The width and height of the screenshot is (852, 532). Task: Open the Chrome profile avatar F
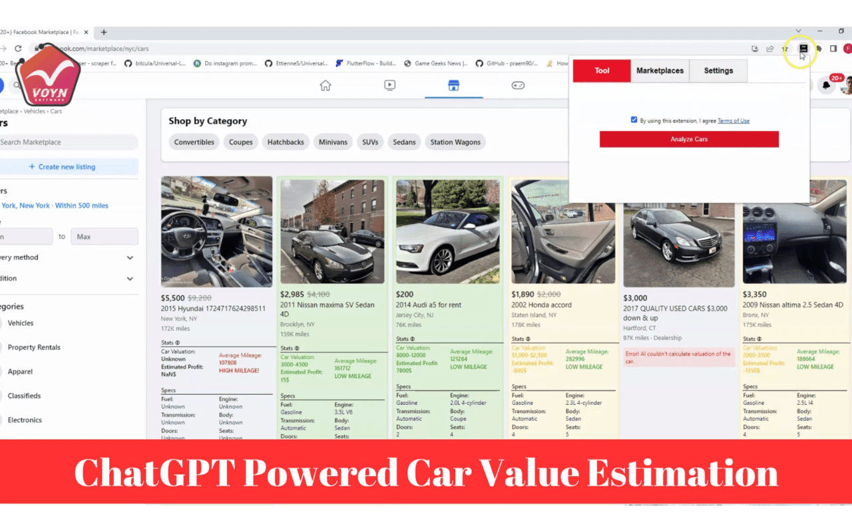(x=847, y=49)
